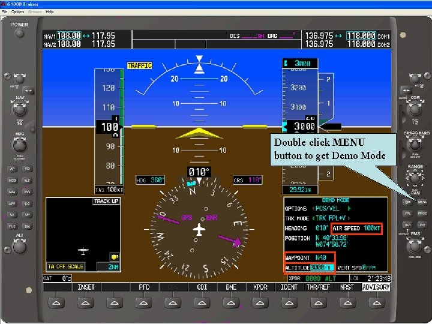
Task: Click the POWER button on the bezel
Action: click(x=19, y=34)
